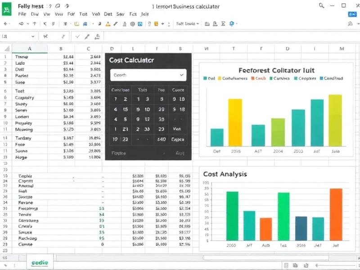Click the circular target icon in the toolbar
The image size is (360, 270).
click(x=132, y=24)
